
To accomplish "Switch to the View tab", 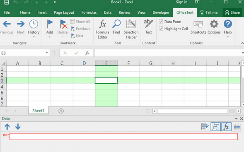I will [x=141, y=12].
